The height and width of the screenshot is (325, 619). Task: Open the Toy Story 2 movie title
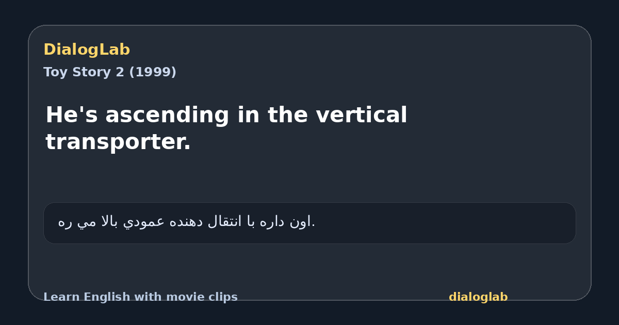tap(110, 72)
